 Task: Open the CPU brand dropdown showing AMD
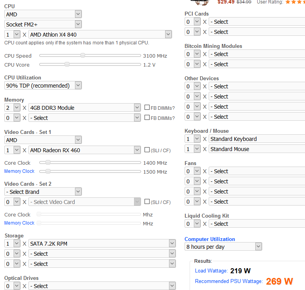point(43,14)
